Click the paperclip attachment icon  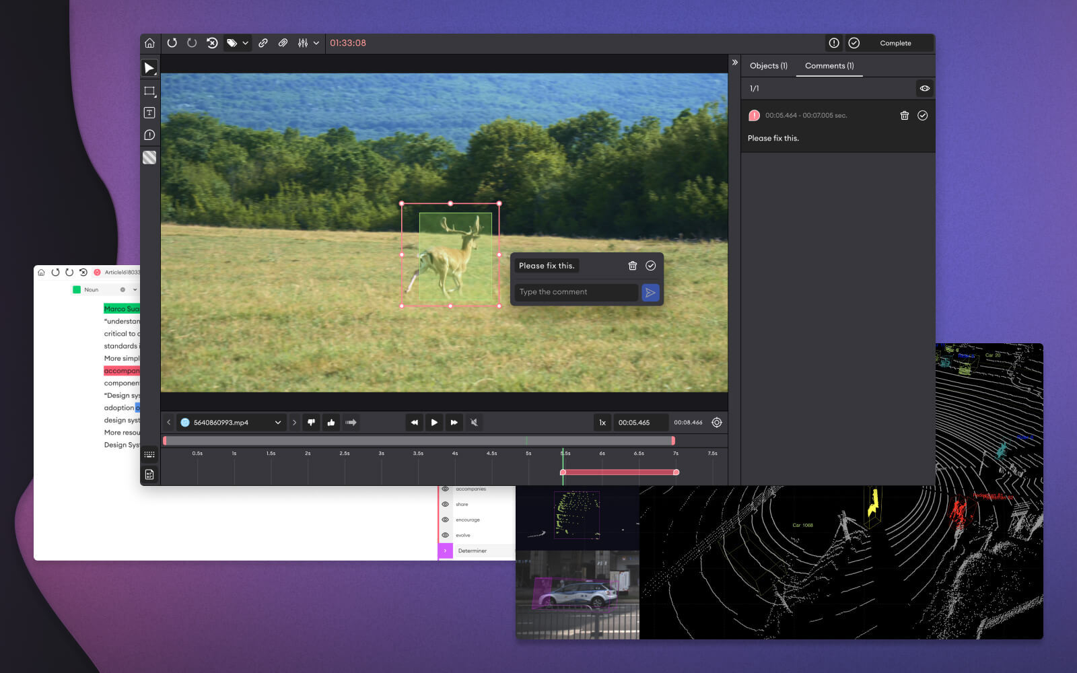(x=283, y=43)
